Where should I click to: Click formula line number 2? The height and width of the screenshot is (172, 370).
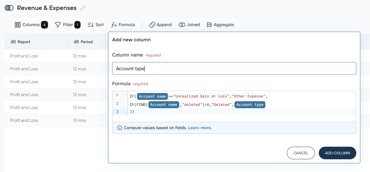point(117,104)
